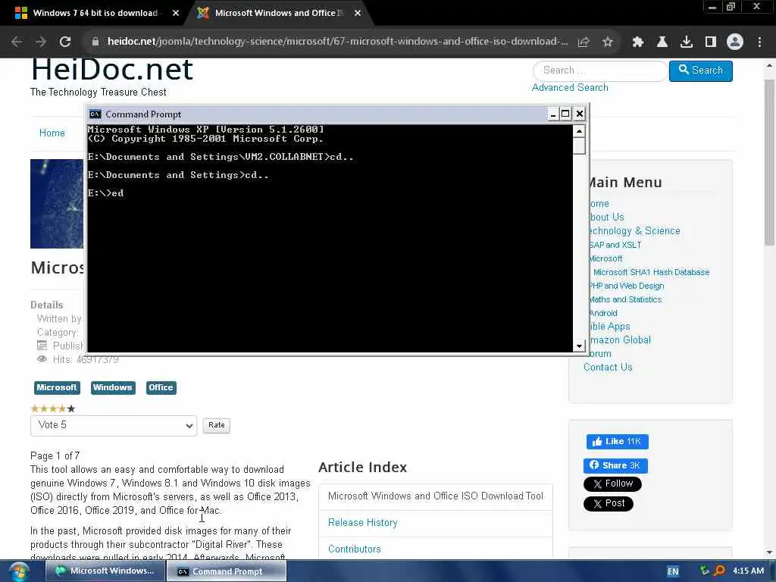The image size is (776, 582).
Task: Open the profile avatar icon
Action: click(735, 42)
